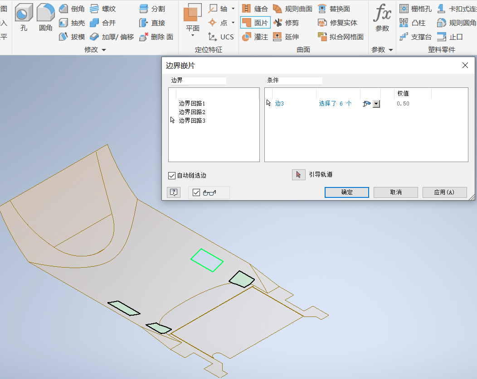Click the 引导轨道 selection arrow button
The image size is (477, 379).
(x=299, y=175)
